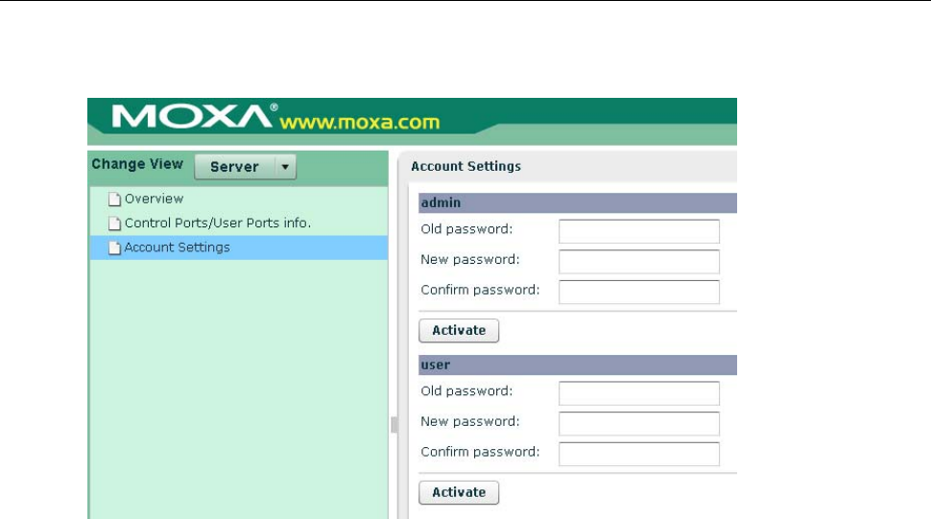
Task: Focus the admin Confirm password field
Action: (639, 292)
